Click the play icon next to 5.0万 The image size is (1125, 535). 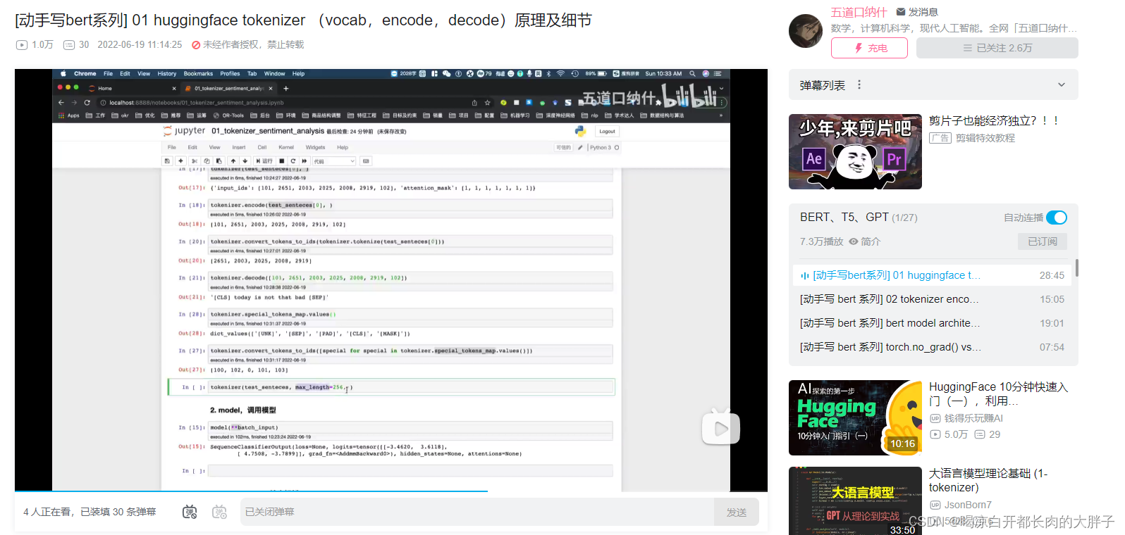935,434
